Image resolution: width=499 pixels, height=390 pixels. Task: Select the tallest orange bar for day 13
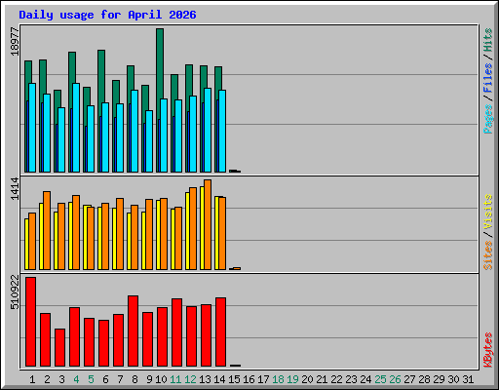pyautogui.click(x=208, y=224)
